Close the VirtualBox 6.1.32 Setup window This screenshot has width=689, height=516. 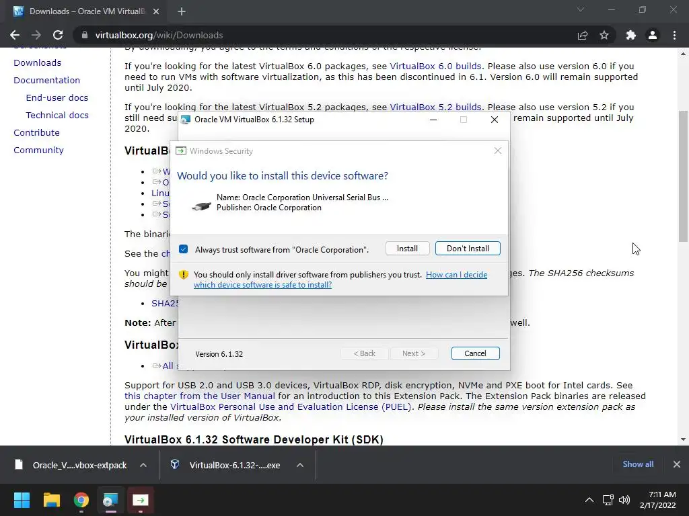pyautogui.click(x=495, y=120)
